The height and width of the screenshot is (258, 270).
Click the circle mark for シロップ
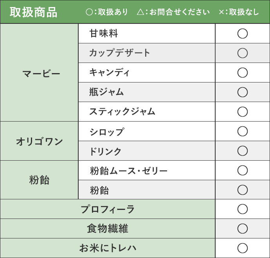[x=243, y=131]
